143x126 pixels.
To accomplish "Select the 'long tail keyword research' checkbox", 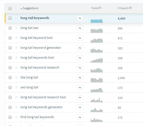I will click(10, 68).
